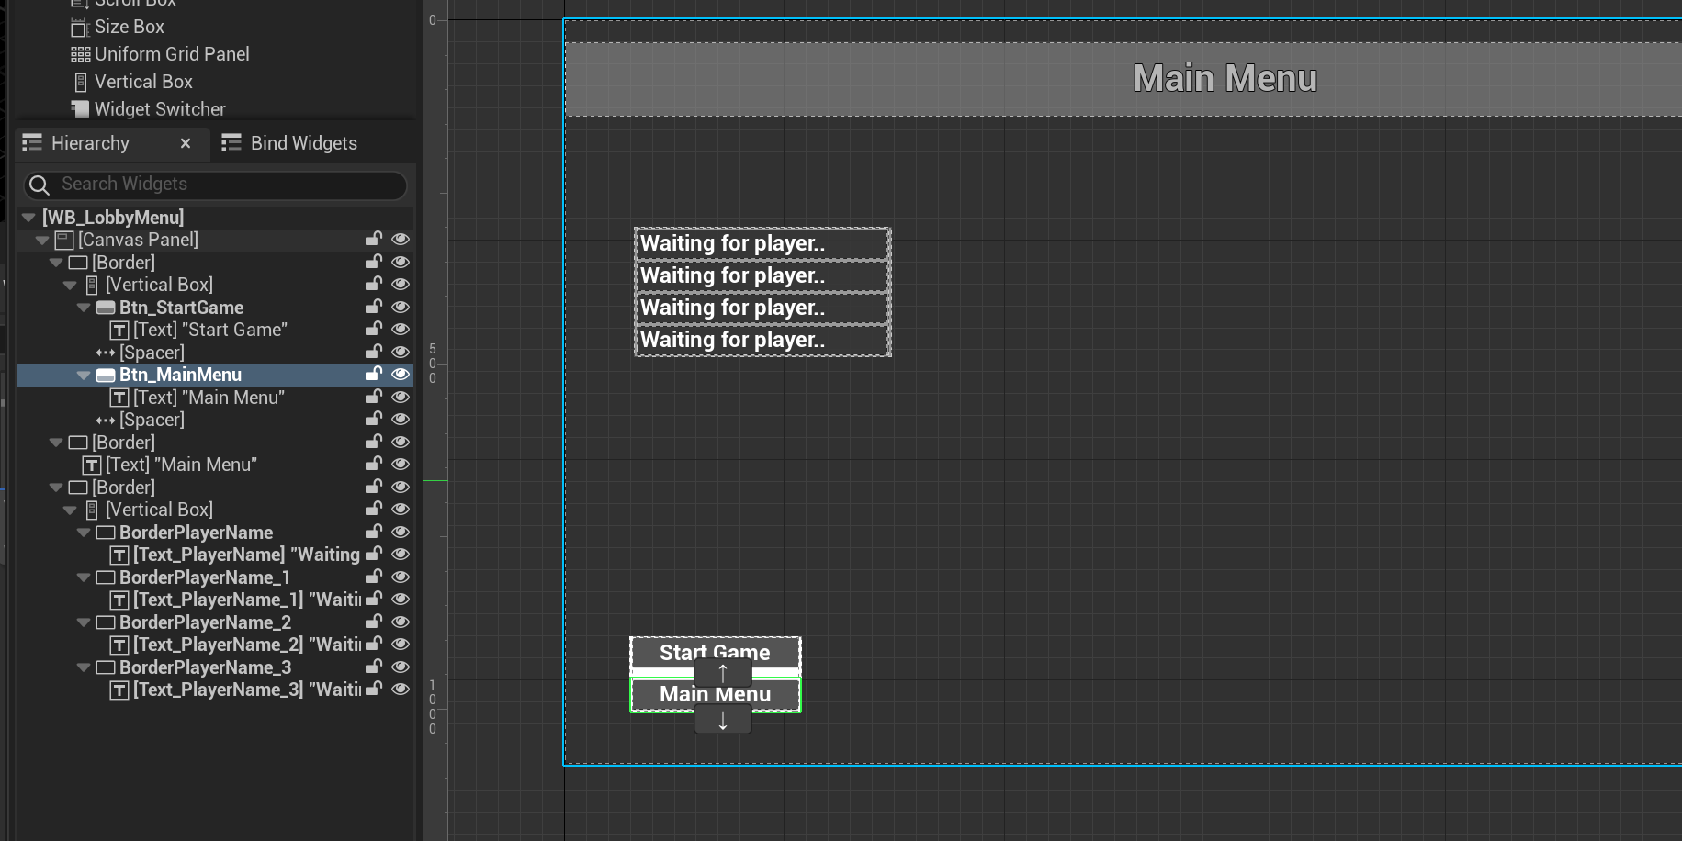Toggle visibility of Text_PlayerName_1
Image resolution: width=1682 pixels, height=841 pixels.
pos(401,600)
